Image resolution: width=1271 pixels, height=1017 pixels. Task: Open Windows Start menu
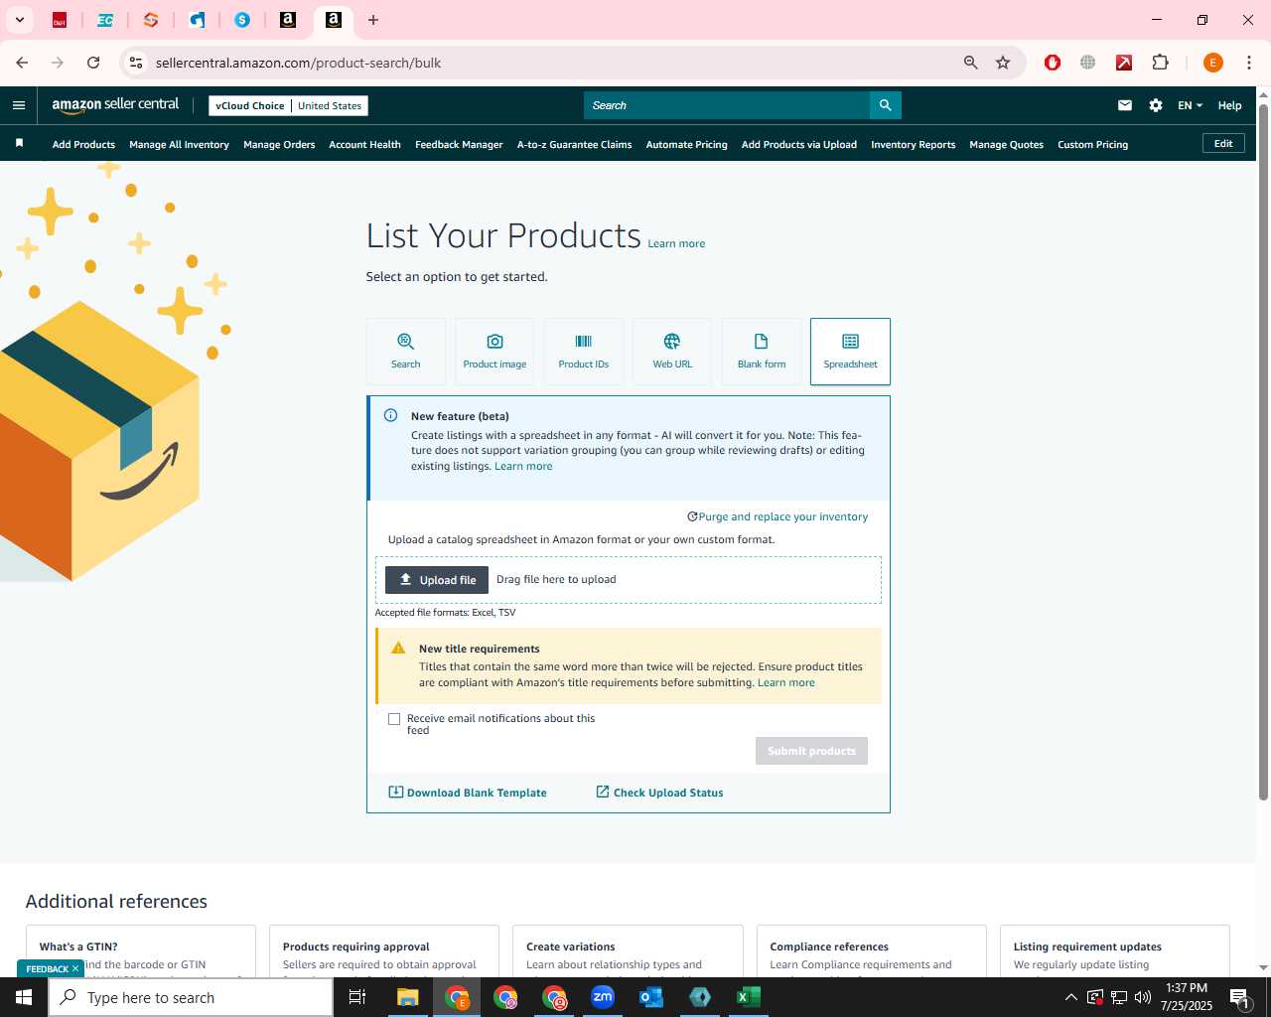(24, 997)
